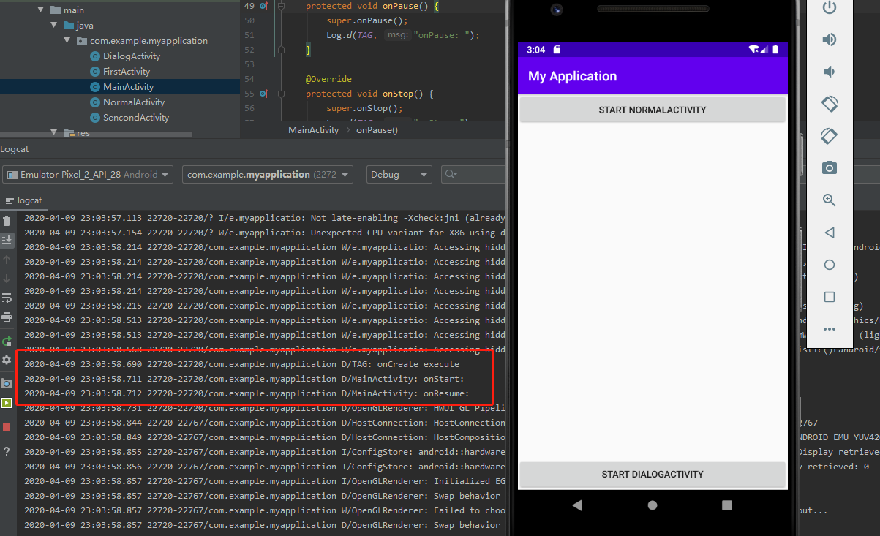
Task: Click MainActivity in editor breadcrumb
Action: [313, 130]
